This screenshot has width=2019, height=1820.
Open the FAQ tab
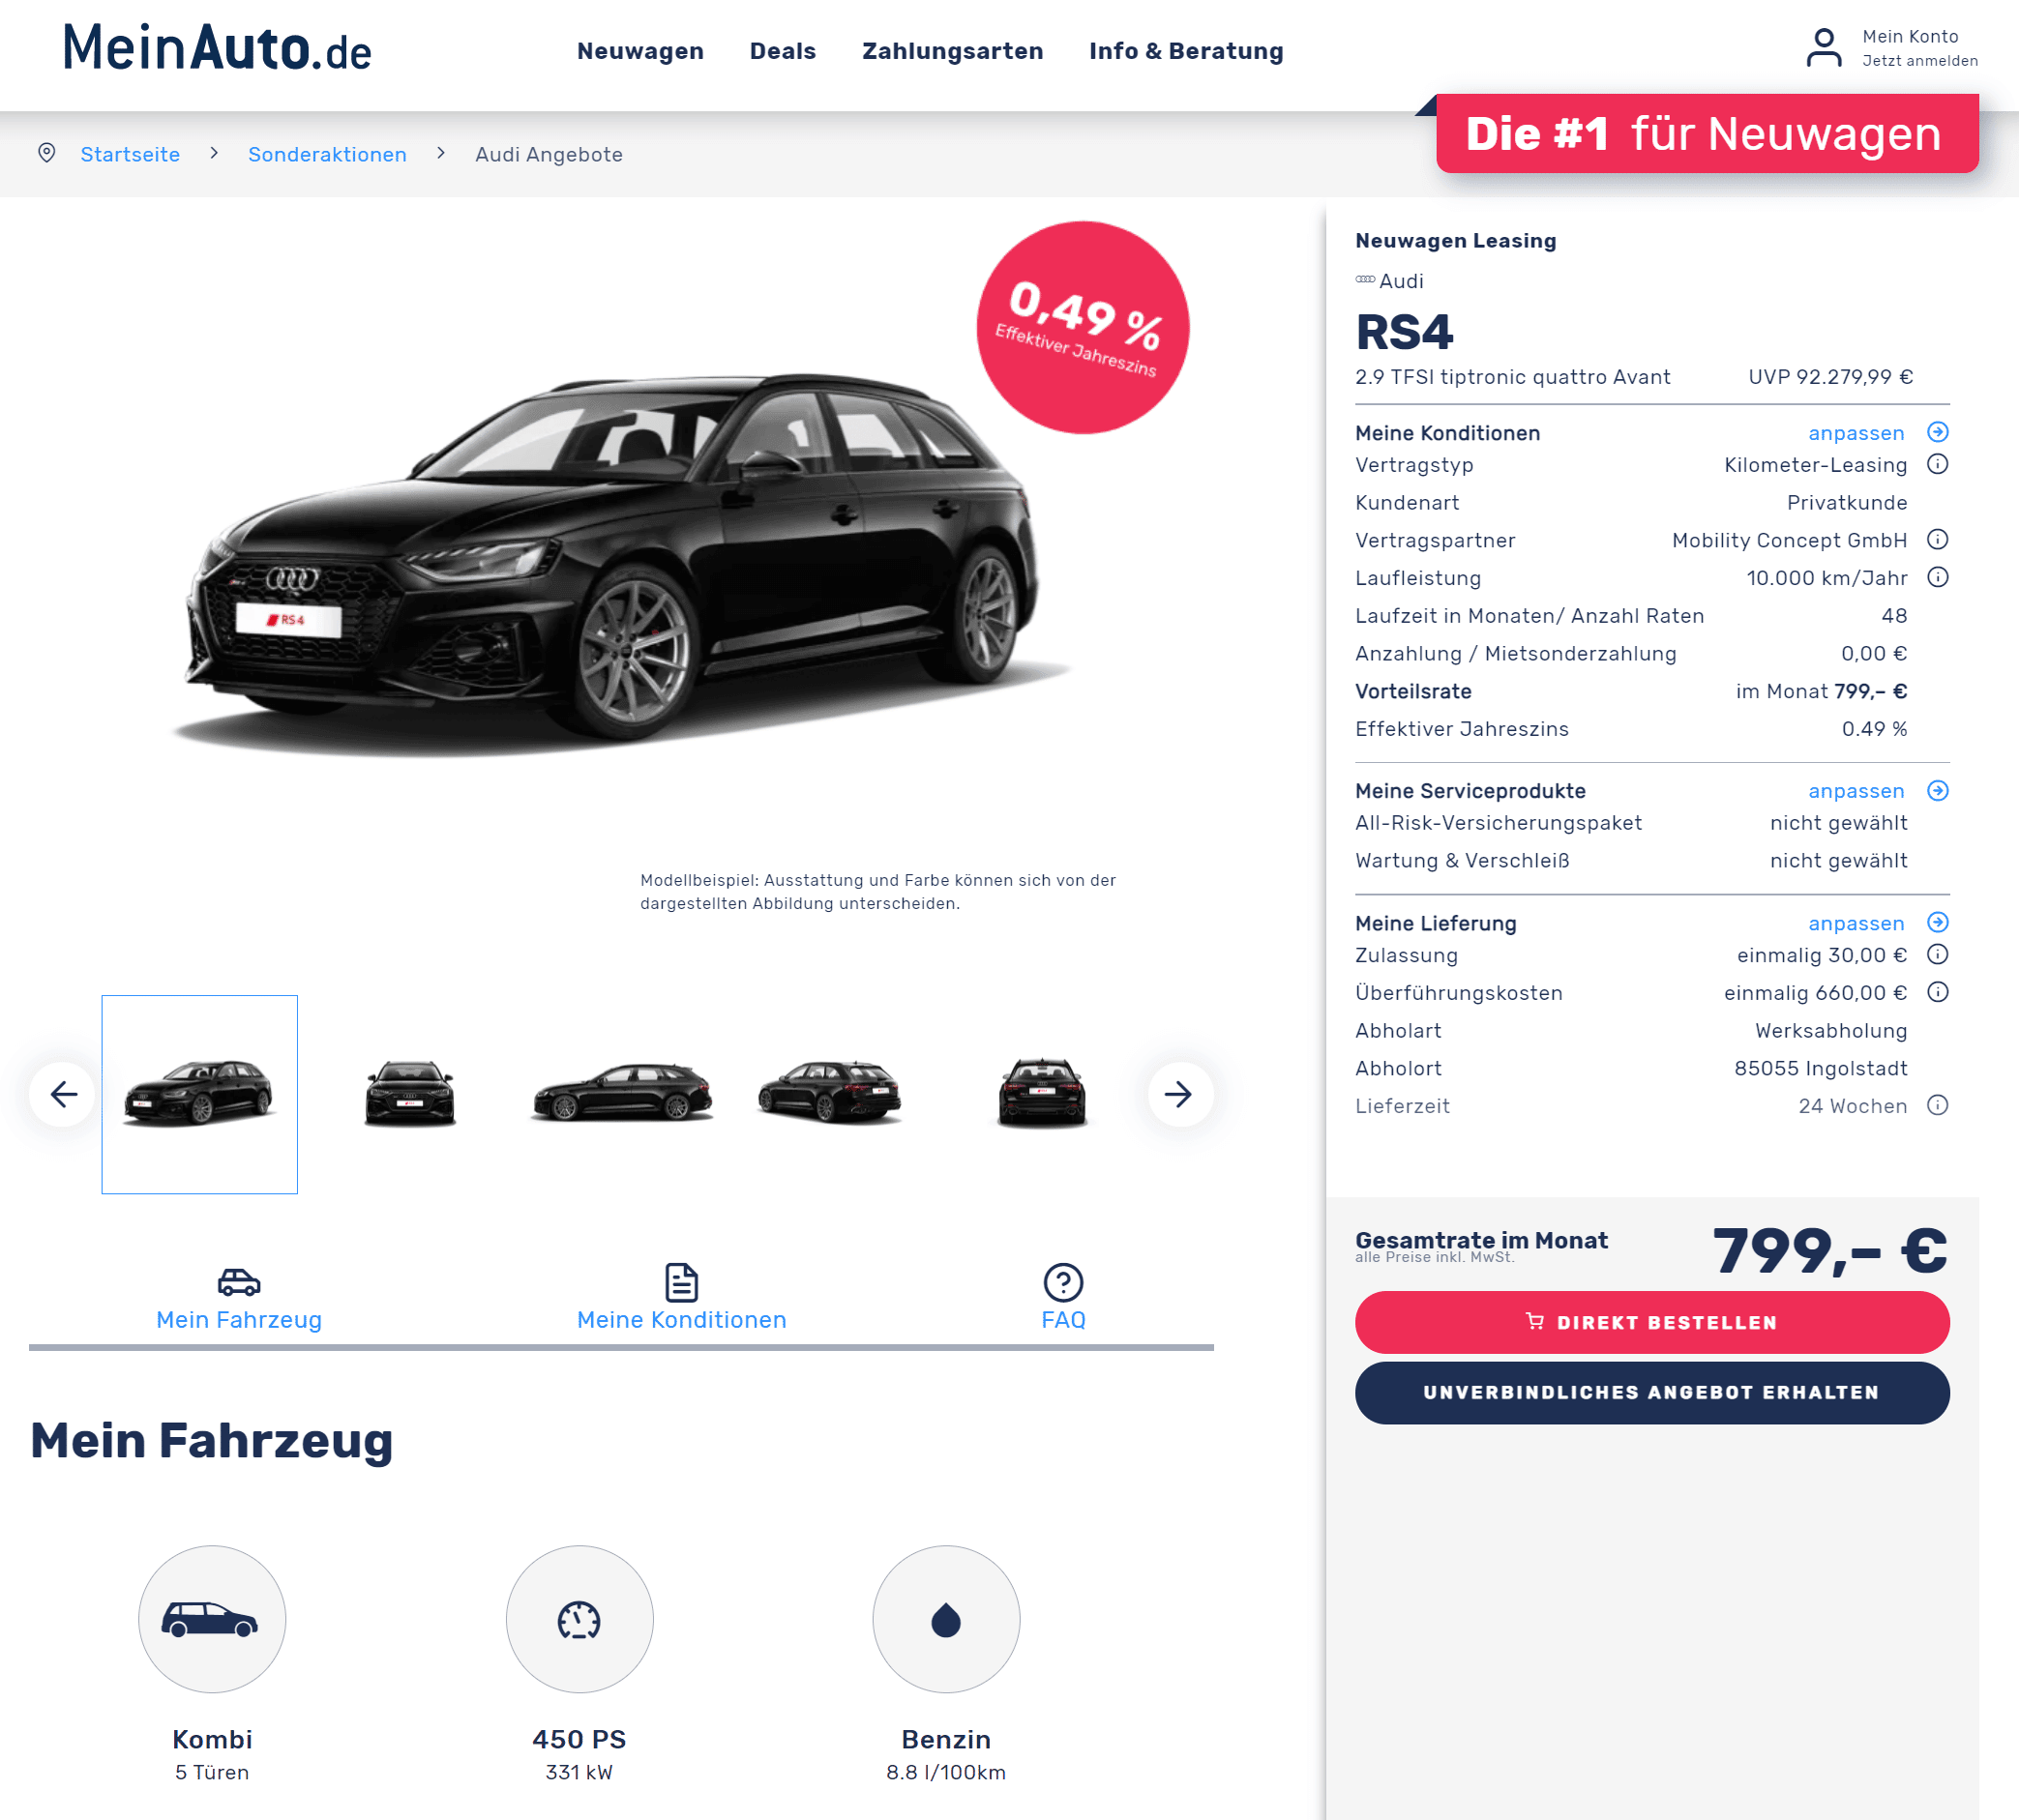point(1062,1298)
